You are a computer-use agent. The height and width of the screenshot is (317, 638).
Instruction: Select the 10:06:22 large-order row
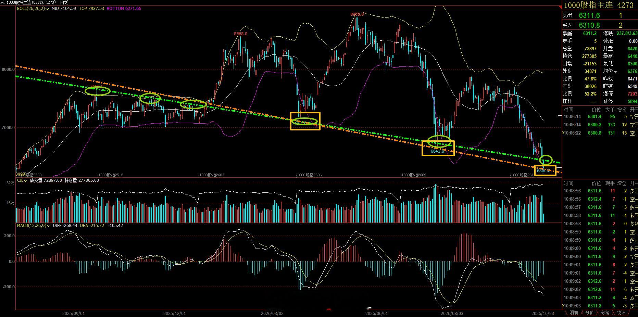(600, 133)
